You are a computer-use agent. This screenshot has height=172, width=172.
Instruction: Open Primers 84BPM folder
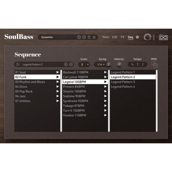85,87
